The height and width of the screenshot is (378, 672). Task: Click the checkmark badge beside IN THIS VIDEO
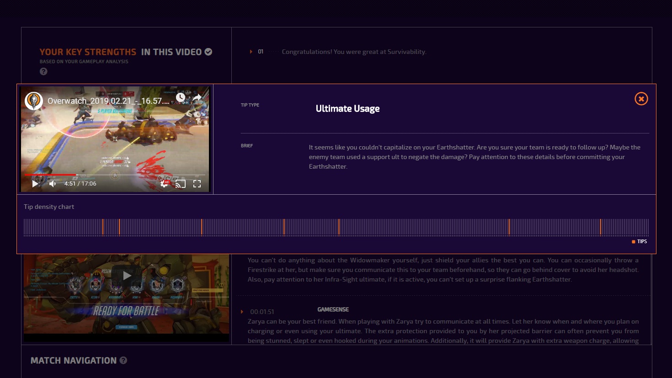208,52
